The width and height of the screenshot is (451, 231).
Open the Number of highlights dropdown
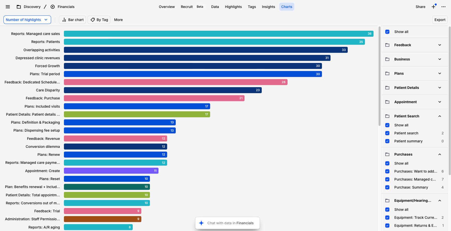27,20
